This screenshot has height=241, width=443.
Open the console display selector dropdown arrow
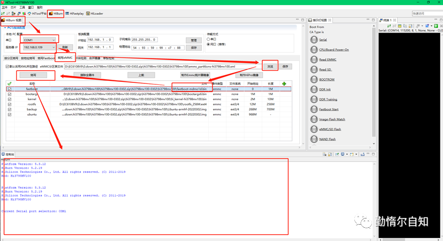347,155
